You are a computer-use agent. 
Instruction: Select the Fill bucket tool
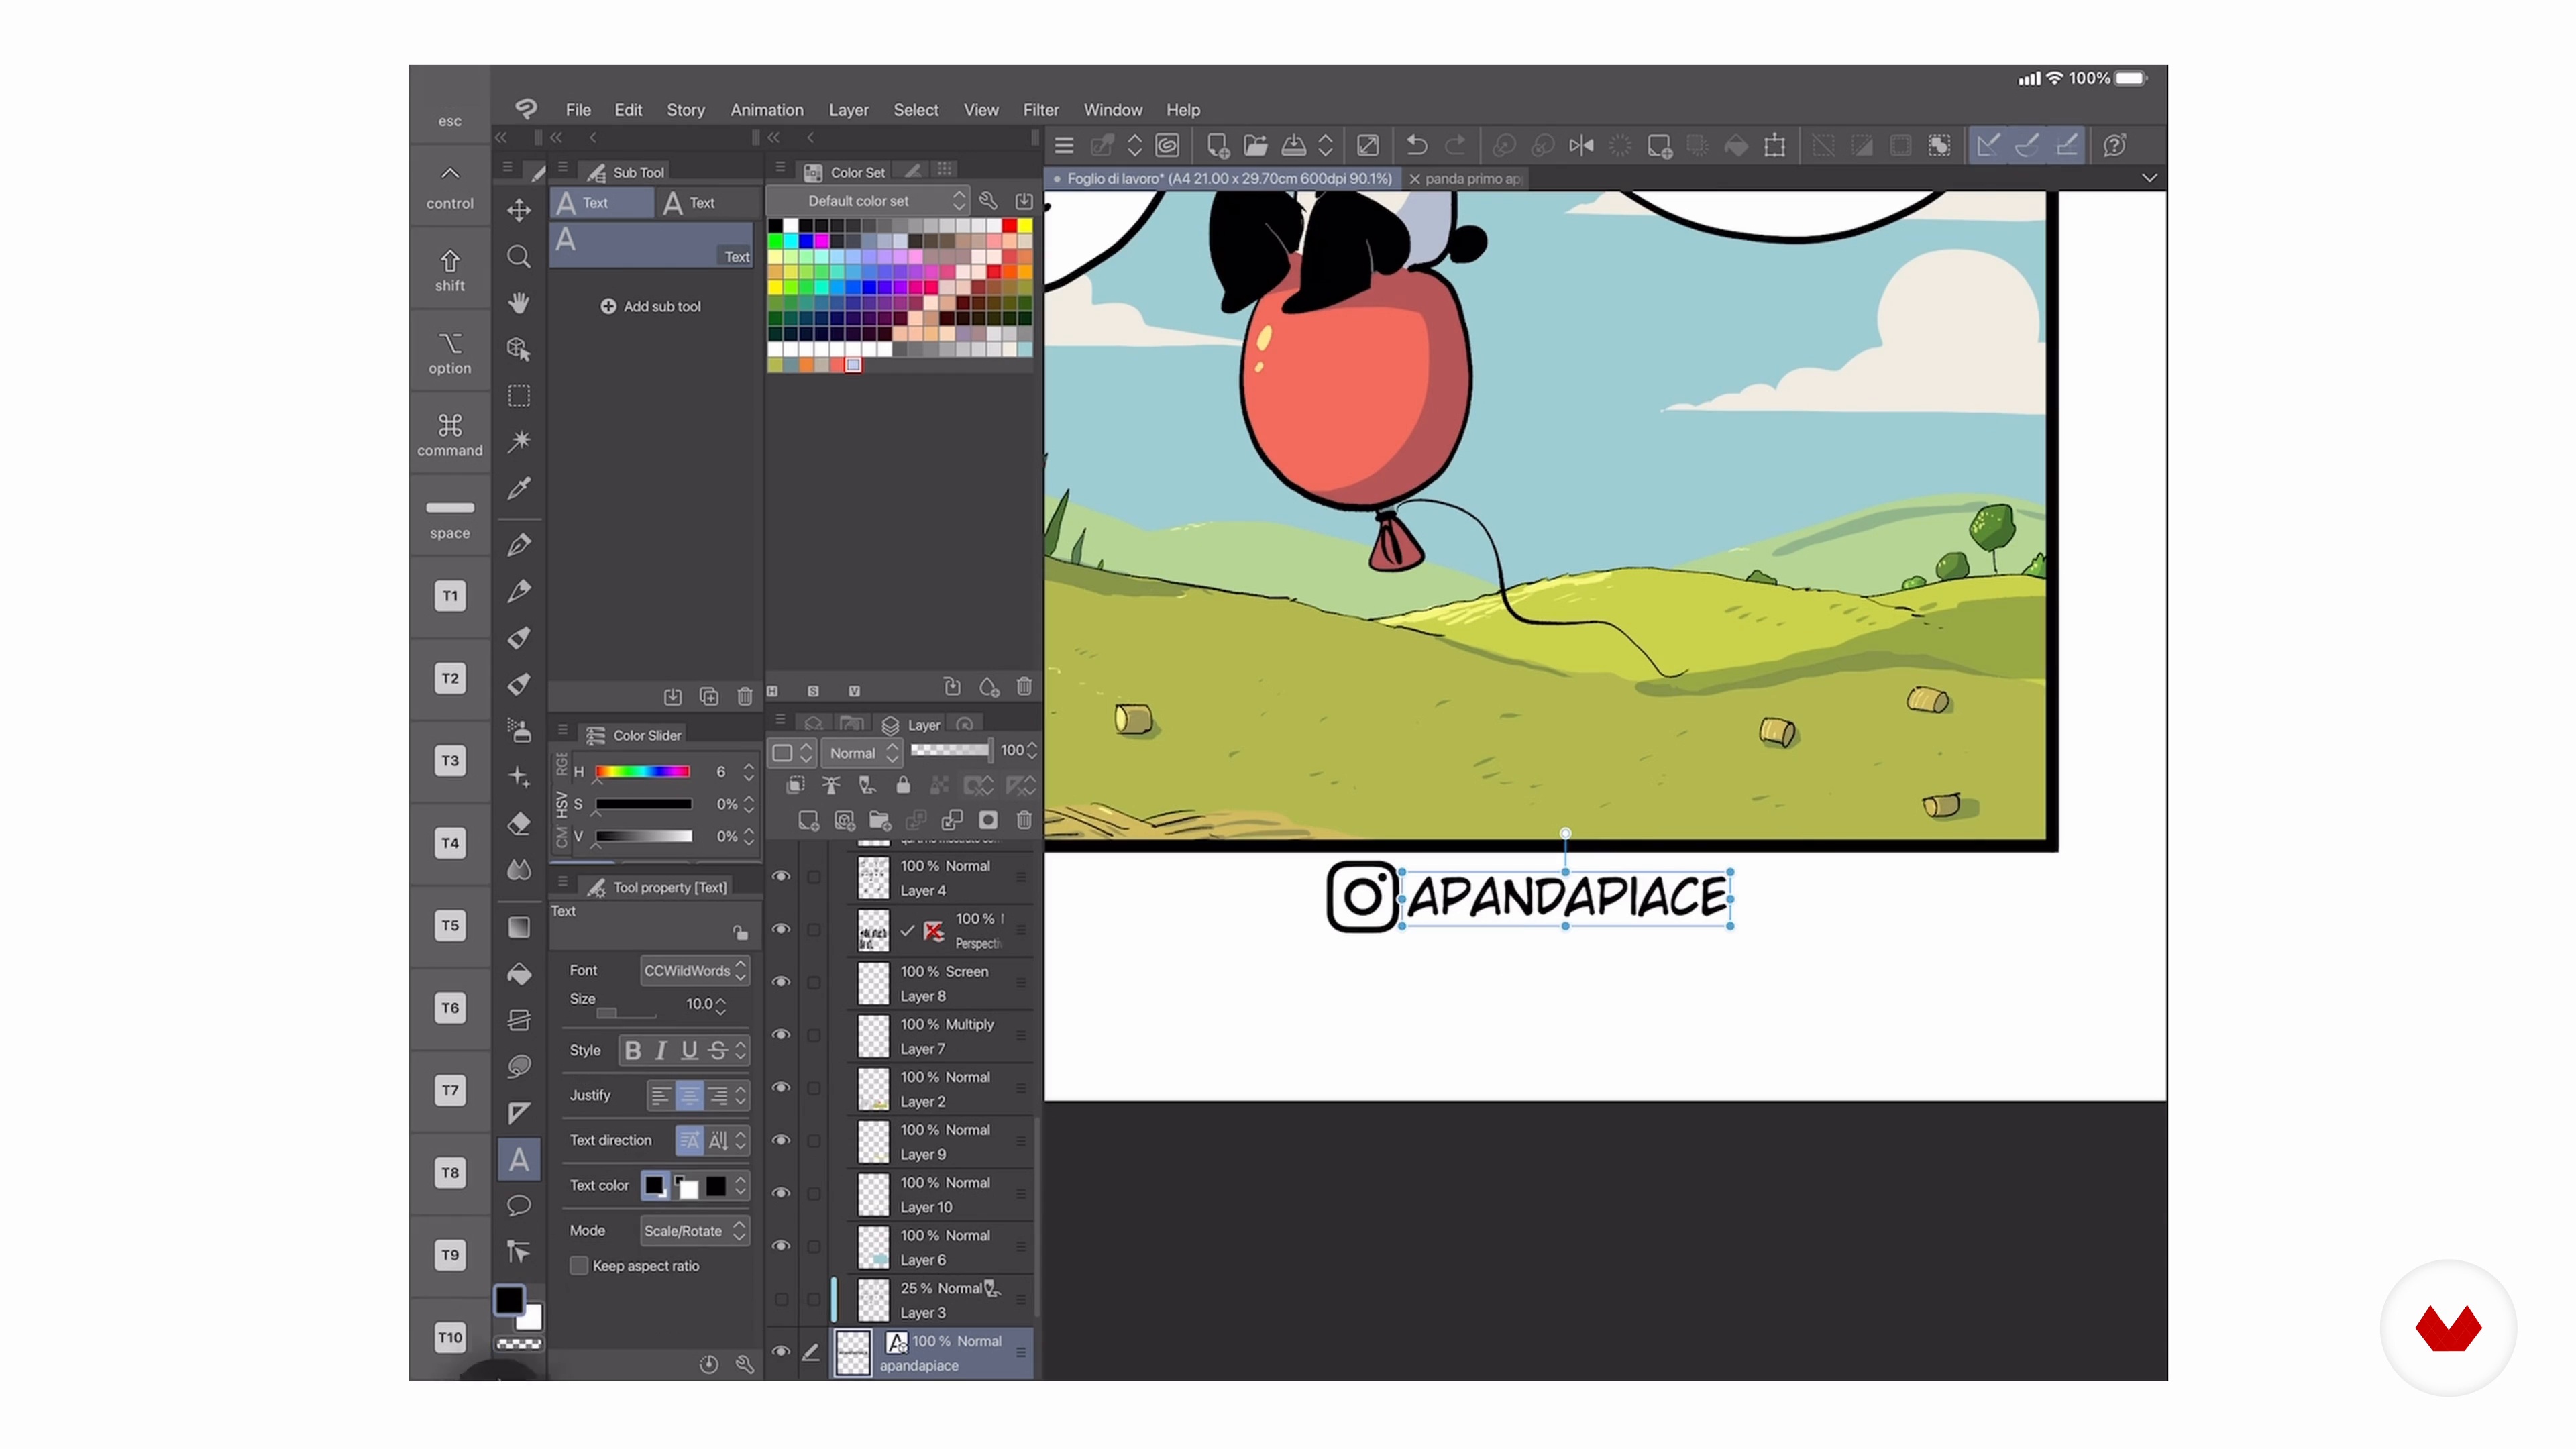tap(518, 974)
